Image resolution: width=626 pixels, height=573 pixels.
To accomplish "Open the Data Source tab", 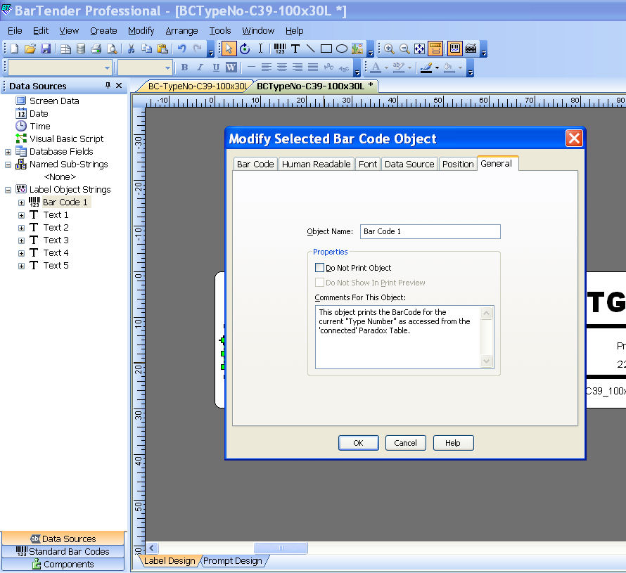I will tap(409, 164).
